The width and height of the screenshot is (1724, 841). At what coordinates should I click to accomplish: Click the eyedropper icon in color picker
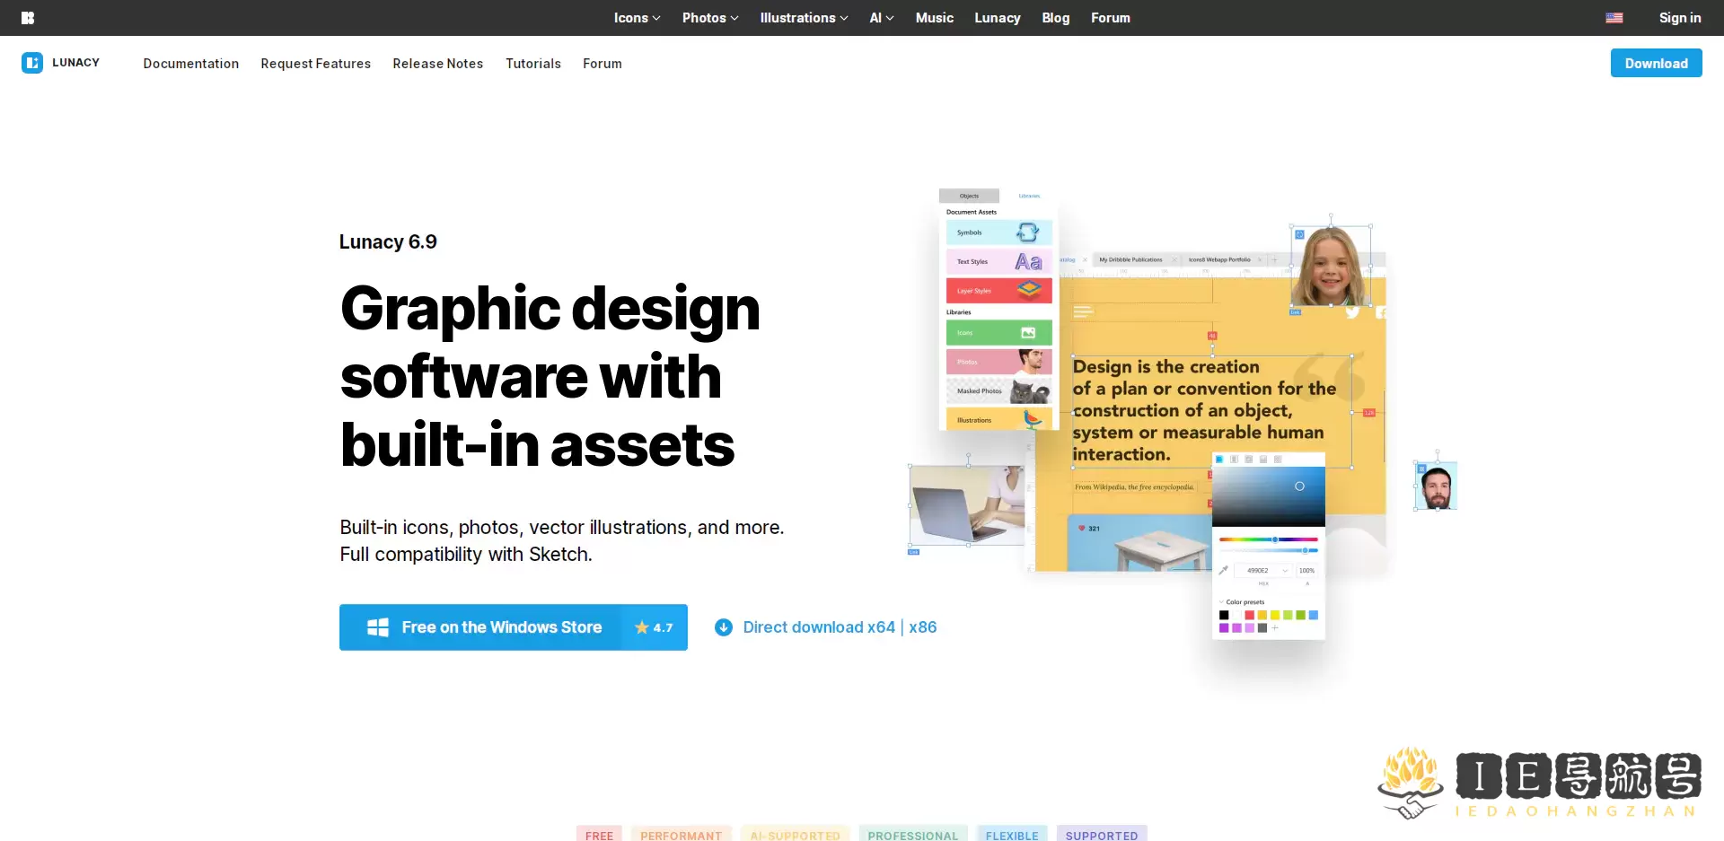1223,570
